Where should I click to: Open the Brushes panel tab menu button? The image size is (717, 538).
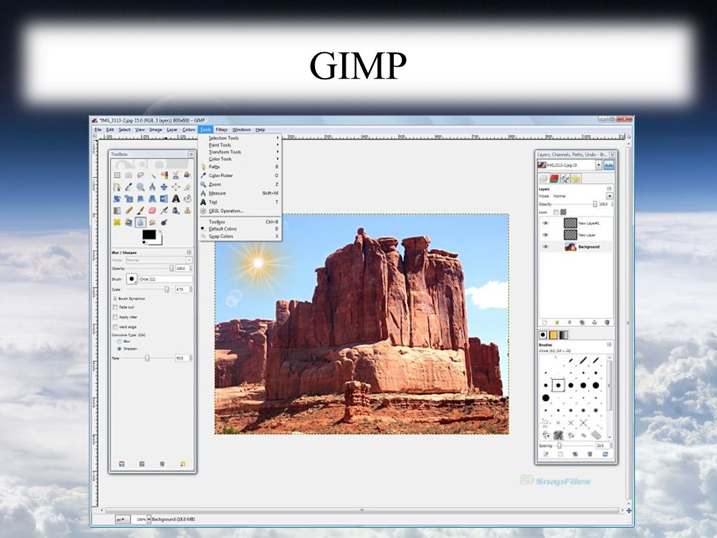click(609, 345)
